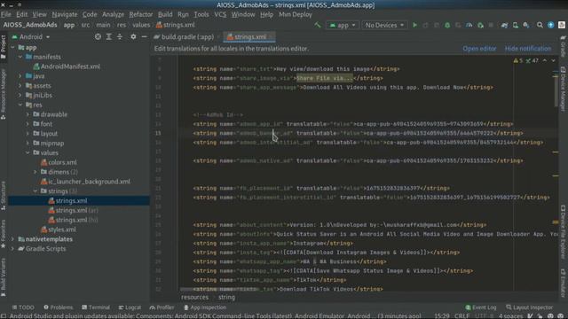Toggle the Device File Explorer side panel

(563, 232)
